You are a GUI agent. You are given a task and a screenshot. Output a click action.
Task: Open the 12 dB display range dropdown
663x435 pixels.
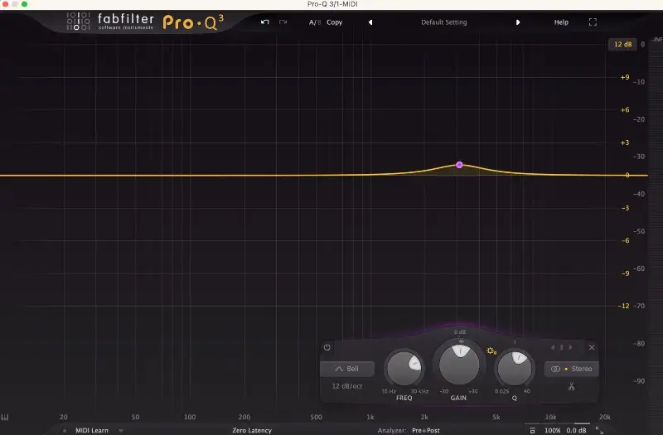(x=621, y=44)
